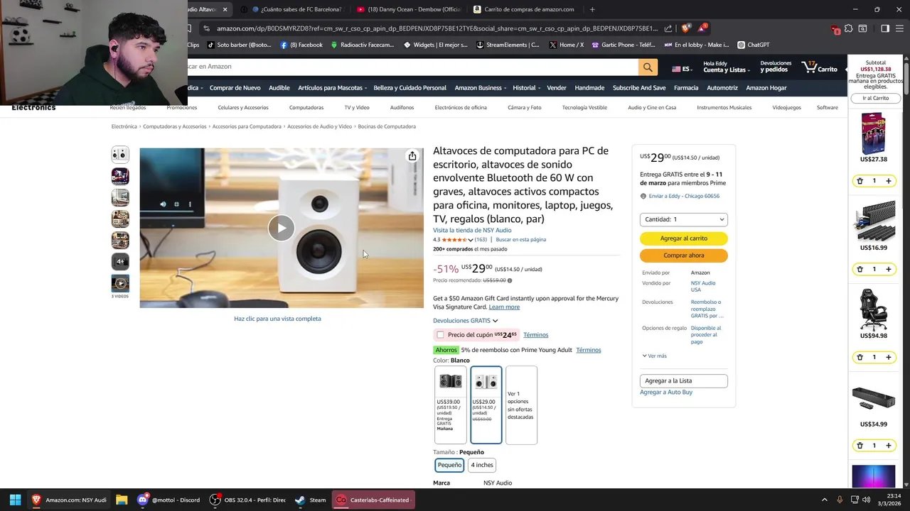The width and height of the screenshot is (910, 511).
Task: Play the product video
Action: [x=282, y=228]
